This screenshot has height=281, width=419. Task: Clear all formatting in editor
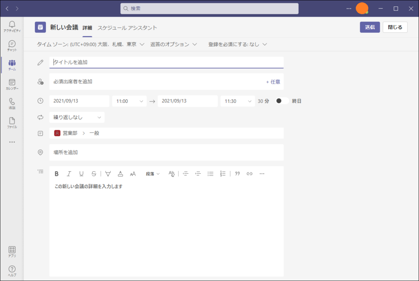171,174
